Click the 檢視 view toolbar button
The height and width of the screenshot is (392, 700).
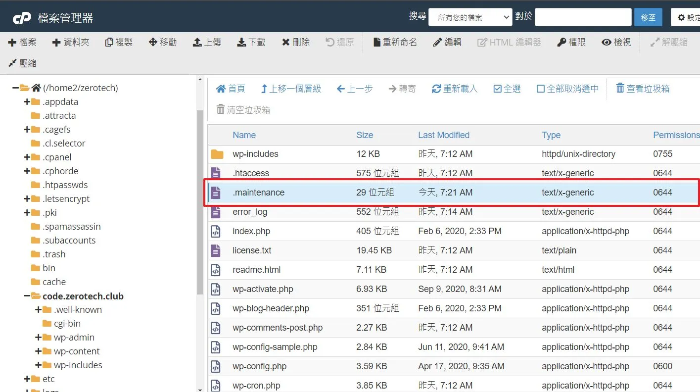pyautogui.click(x=616, y=43)
